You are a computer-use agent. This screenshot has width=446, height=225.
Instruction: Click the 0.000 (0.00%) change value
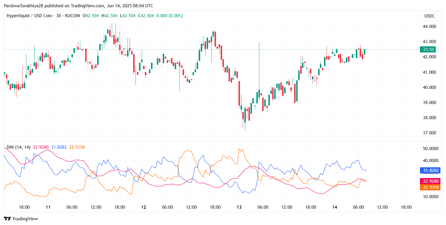point(169,16)
